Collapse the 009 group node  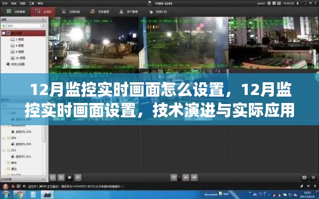tap(4, 138)
